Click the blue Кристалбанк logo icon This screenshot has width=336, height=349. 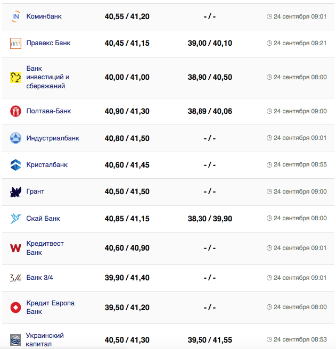click(15, 165)
